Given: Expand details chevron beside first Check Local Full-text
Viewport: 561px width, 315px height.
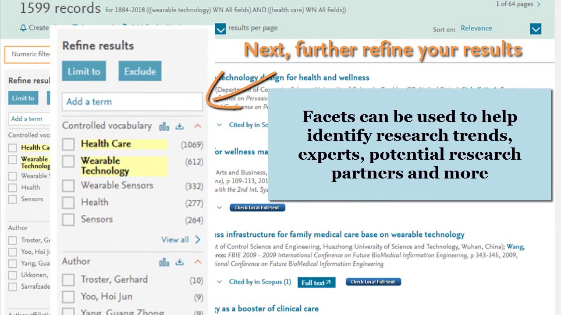Looking at the screenshot, I should tap(220, 207).
